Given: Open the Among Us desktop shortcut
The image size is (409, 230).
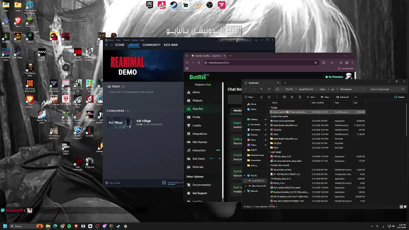Looking at the screenshot, I should point(54,38).
